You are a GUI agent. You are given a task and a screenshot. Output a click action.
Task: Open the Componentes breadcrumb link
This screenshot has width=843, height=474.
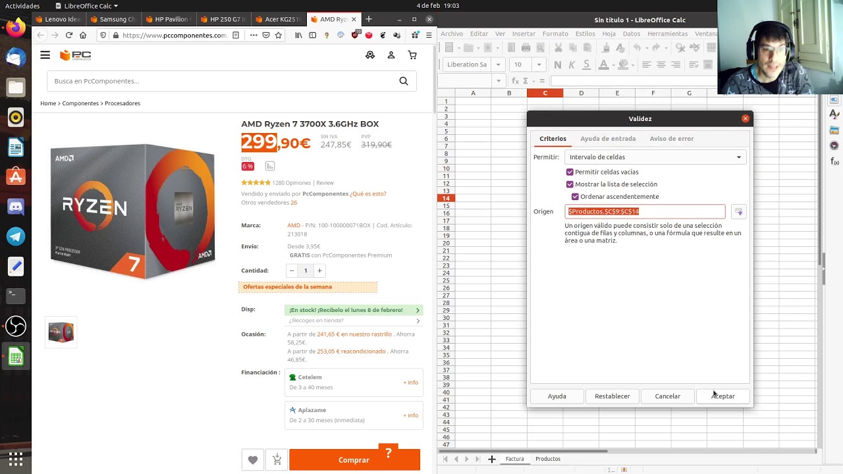(x=80, y=103)
